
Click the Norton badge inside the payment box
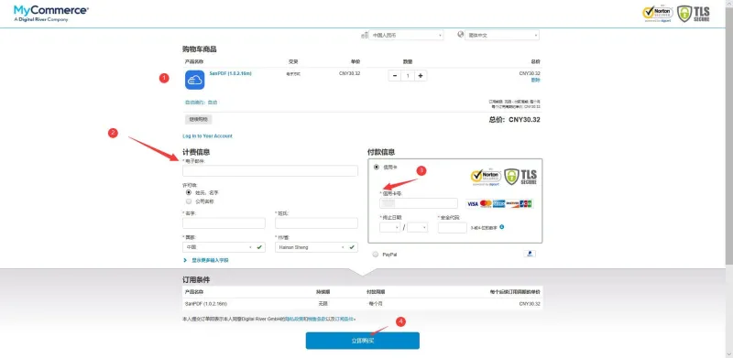486,177
